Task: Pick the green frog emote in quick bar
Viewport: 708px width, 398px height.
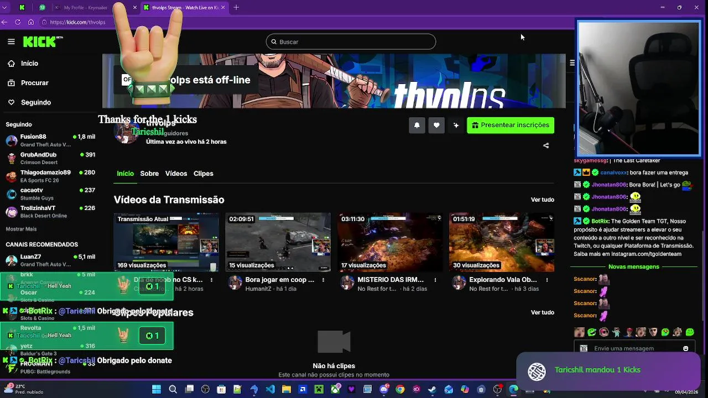Action: tap(690, 332)
